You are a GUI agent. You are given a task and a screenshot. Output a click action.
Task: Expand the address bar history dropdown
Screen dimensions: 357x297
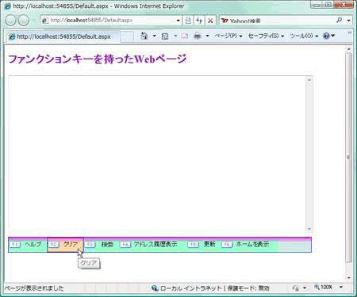click(x=178, y=21)
